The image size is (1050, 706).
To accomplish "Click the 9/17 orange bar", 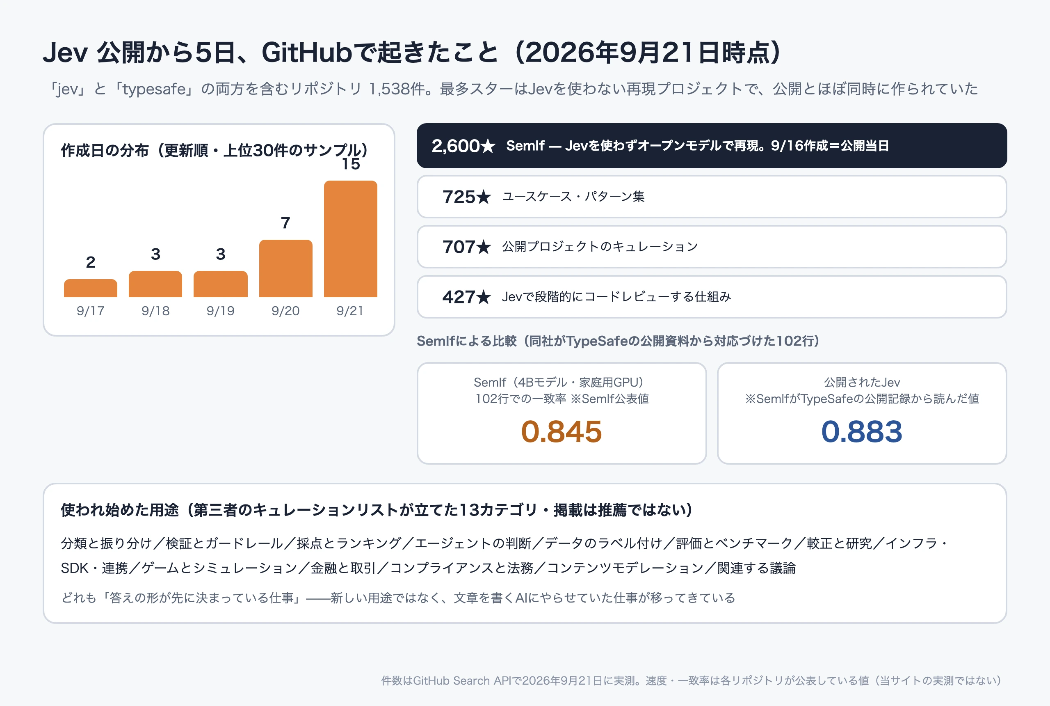I will tap(90, 288).
